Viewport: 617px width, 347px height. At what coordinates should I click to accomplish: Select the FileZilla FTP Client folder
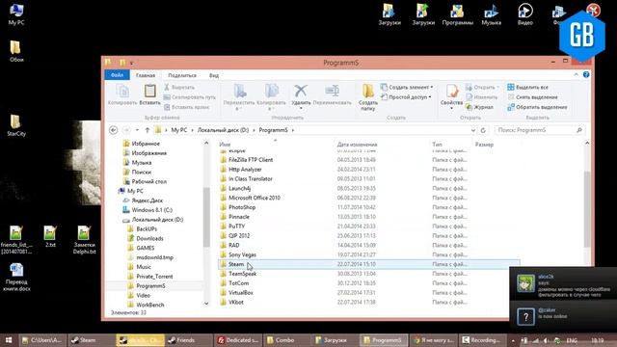pyautogui.click(x=251, y=160)
